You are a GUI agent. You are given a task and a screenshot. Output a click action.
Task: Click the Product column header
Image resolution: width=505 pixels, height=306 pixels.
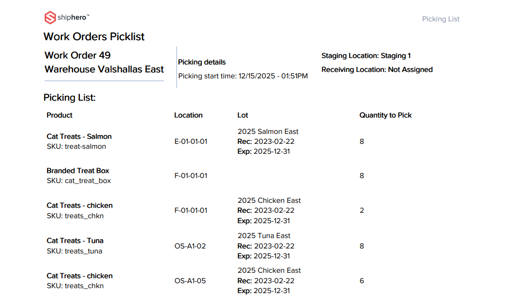tap(60, 115)
